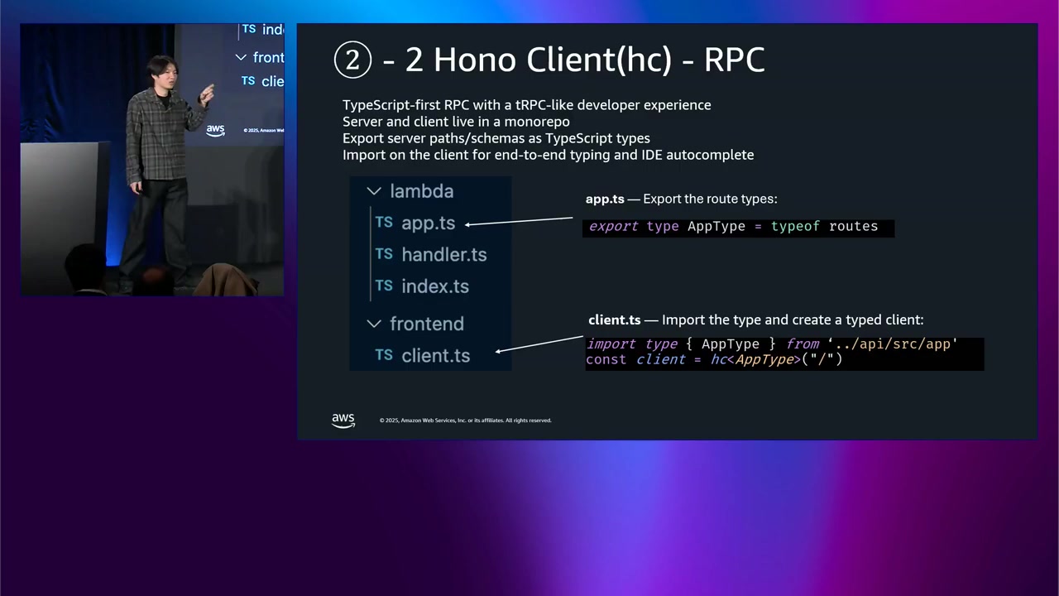Screen dimensions: 1059x596
Task: Open the app.ts file in the tree
Action: click(x=428, y=223)
